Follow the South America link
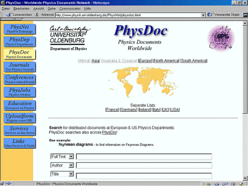The width and height of the screenshot is (248, 186). 194,61
